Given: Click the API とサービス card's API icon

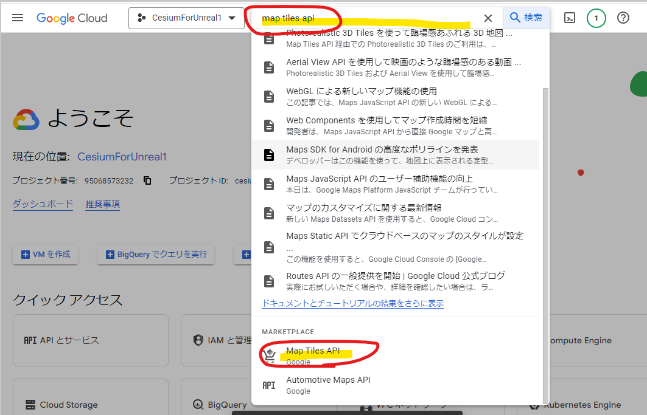Looking at the screenshot, I should 30,340.
